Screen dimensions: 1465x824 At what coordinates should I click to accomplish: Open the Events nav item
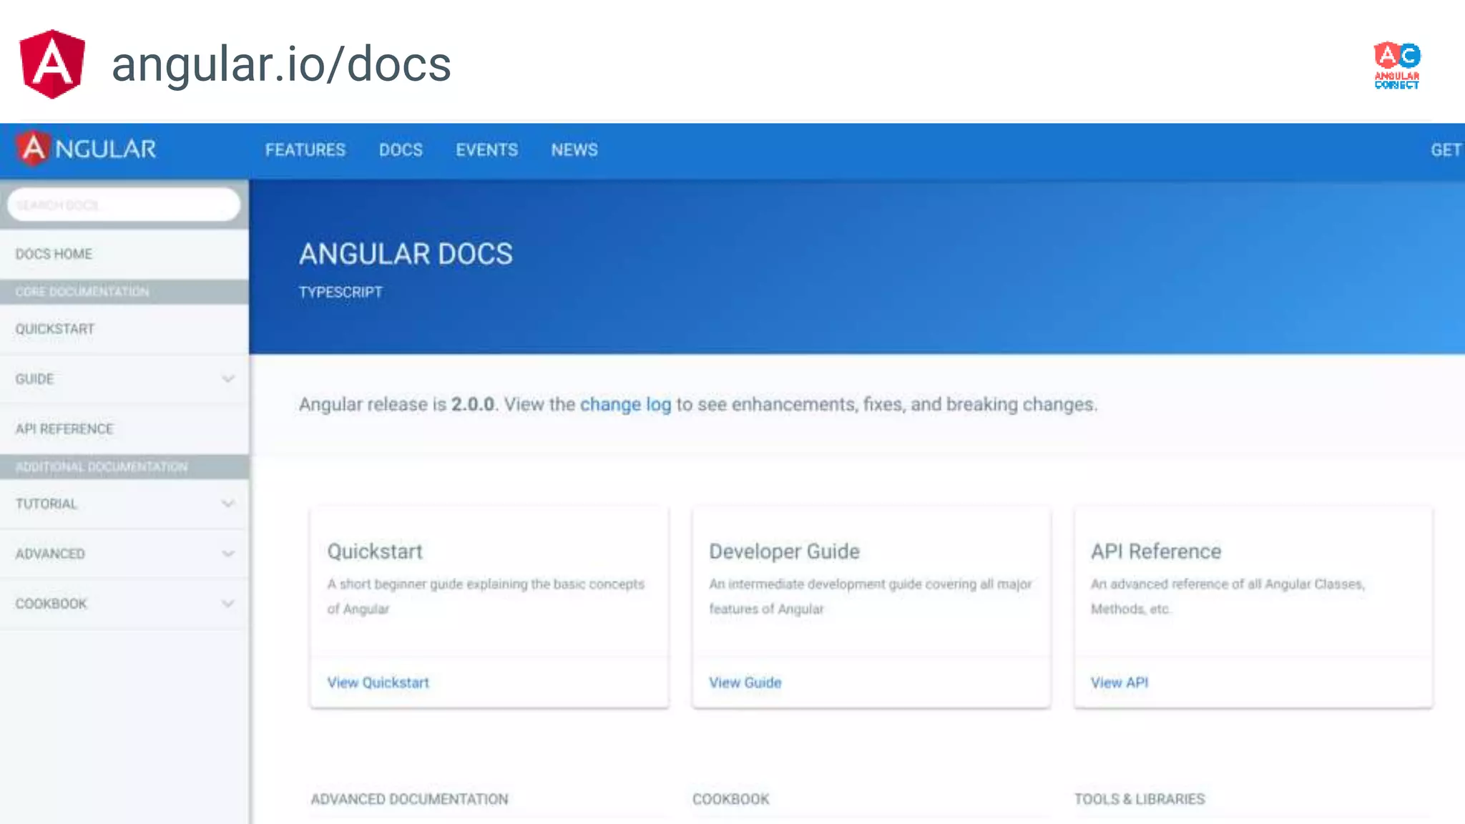(x=487, y=150)
